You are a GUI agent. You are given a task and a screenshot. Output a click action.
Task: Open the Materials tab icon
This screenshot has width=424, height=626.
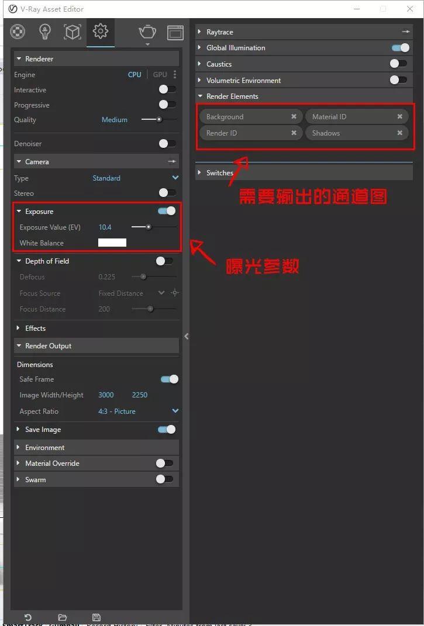pos(18,32)
